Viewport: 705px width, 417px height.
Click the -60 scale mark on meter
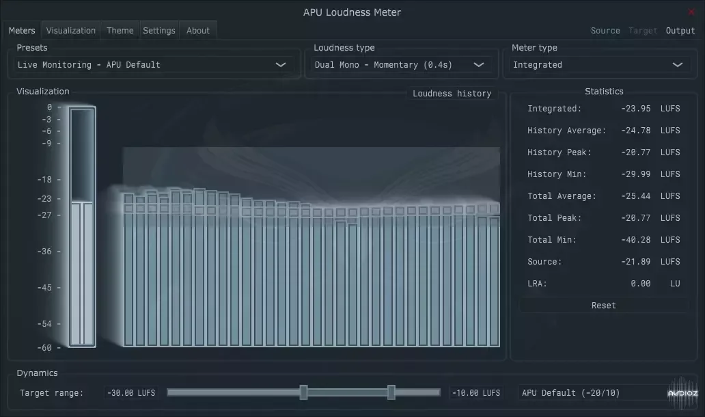tap(44, 348)
